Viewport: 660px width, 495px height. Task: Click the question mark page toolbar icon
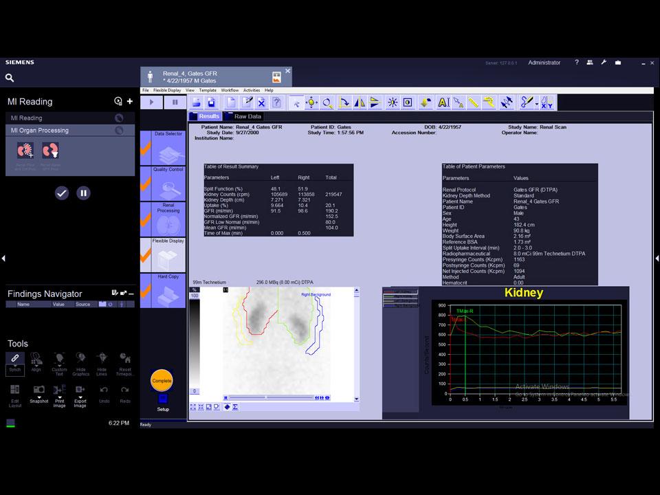click(276, 102)
